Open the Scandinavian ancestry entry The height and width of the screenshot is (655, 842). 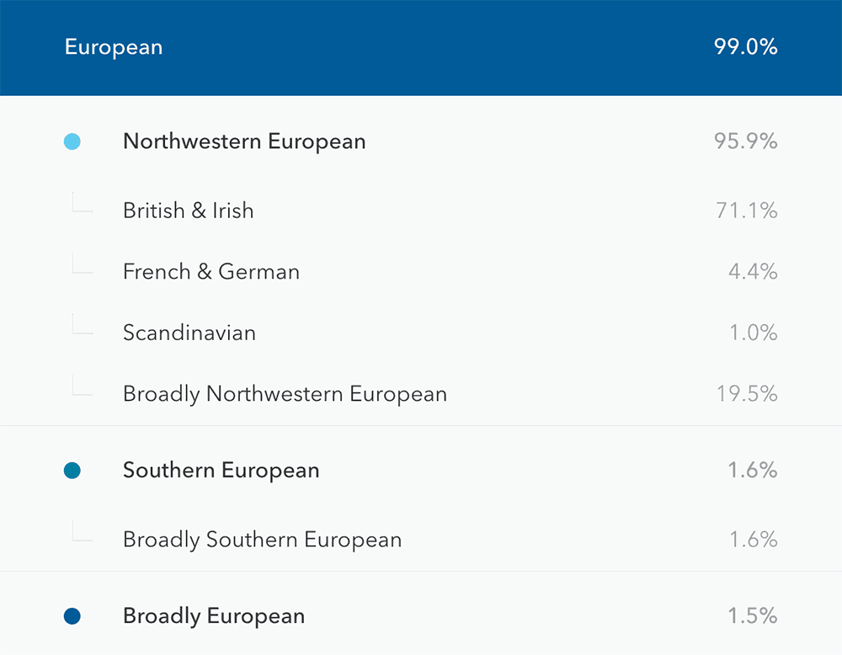[189, 333]
